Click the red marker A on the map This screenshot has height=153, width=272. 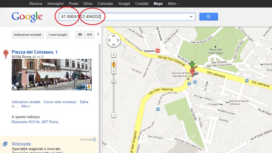(x=192, y=72)
